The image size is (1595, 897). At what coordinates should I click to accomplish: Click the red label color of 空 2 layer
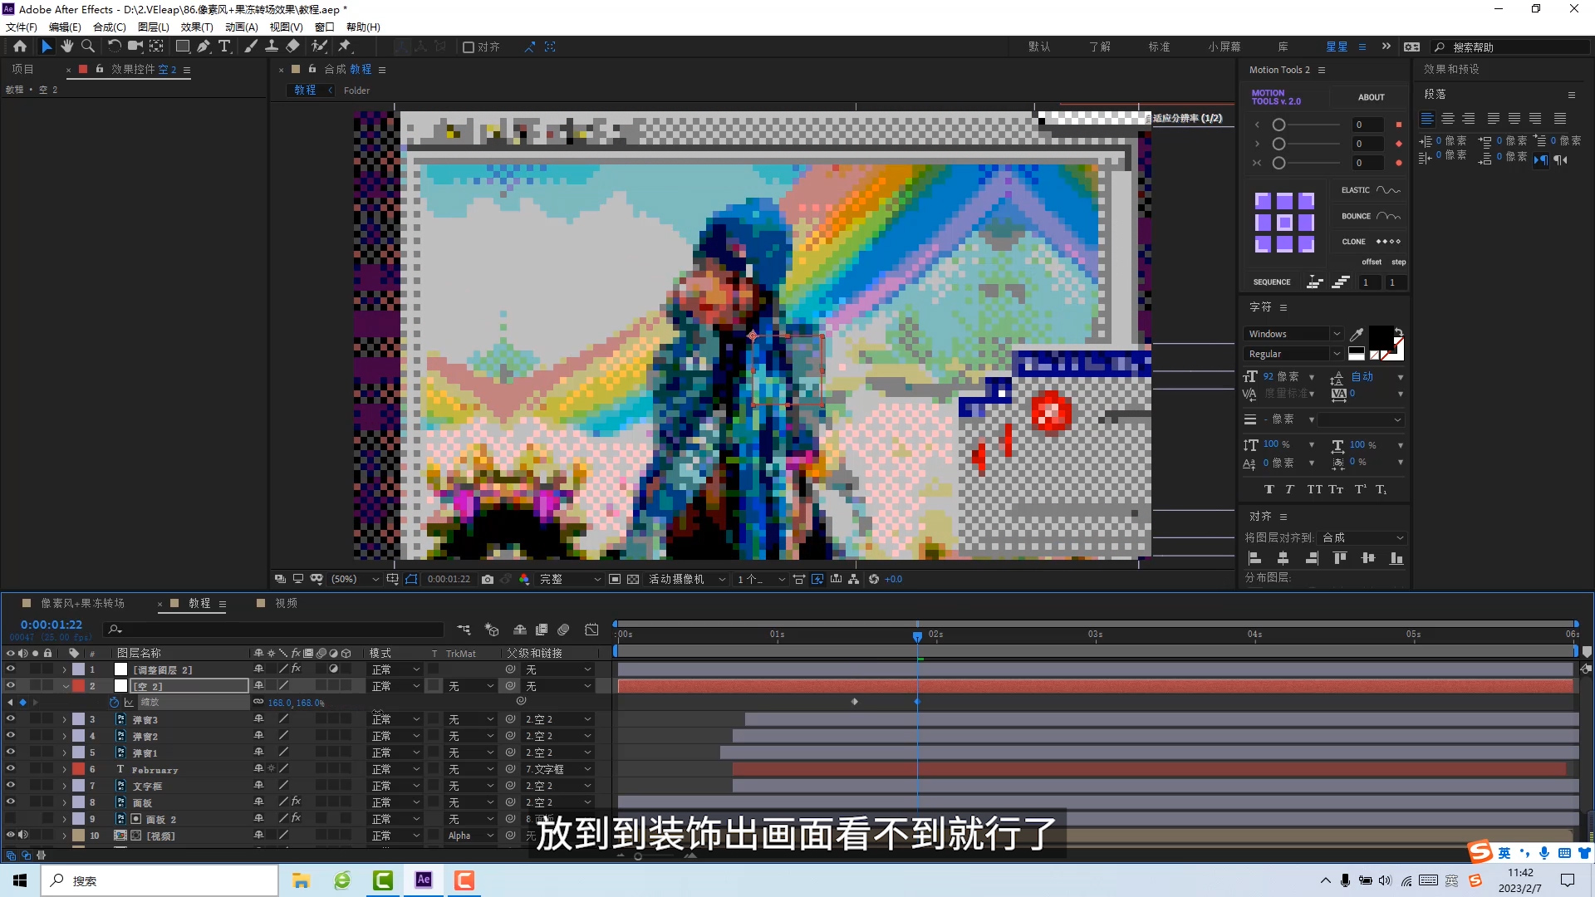click(x=78, y=686)
